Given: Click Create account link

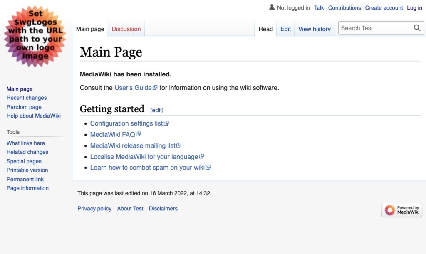Looking at the screenshot, I should (x=384, y=8).
